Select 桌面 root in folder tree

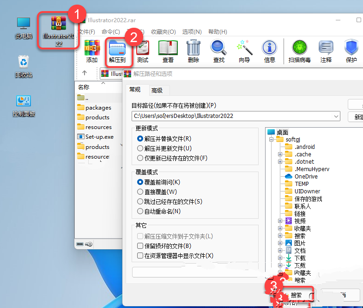click(278, 132)
